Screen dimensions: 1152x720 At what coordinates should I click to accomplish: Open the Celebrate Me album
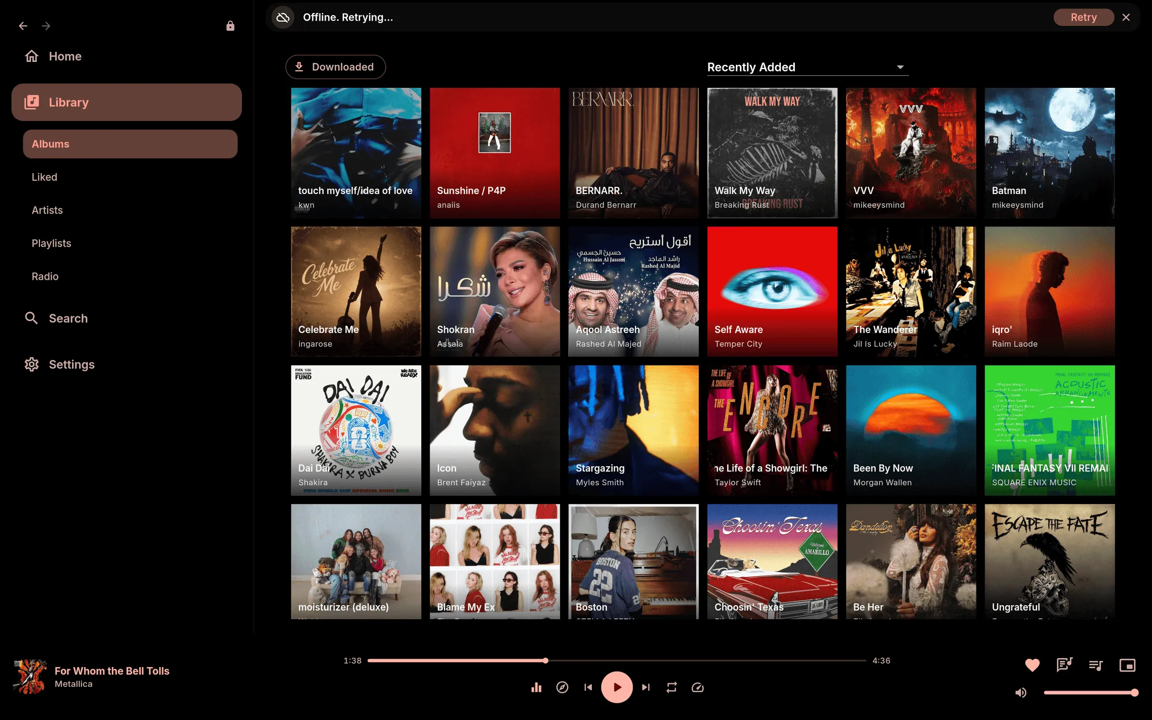point(356,291)
